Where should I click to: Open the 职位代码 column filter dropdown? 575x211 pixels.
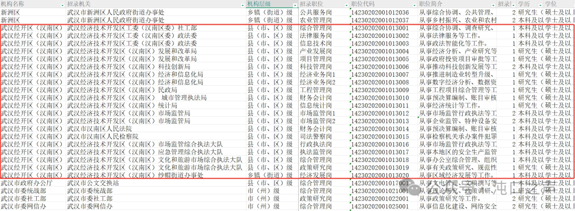(x=414, y=5)
